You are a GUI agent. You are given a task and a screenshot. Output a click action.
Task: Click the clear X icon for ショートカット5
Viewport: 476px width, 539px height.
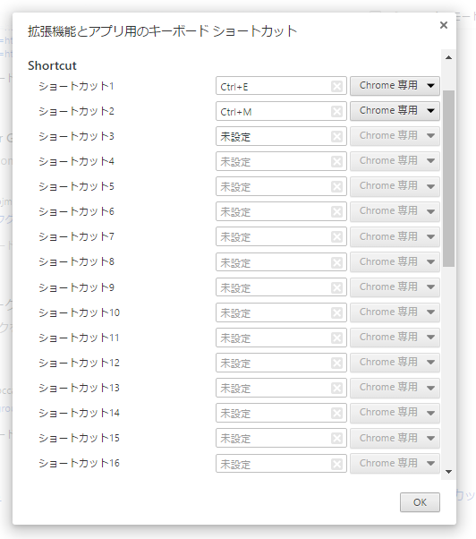tap(336, 186)
